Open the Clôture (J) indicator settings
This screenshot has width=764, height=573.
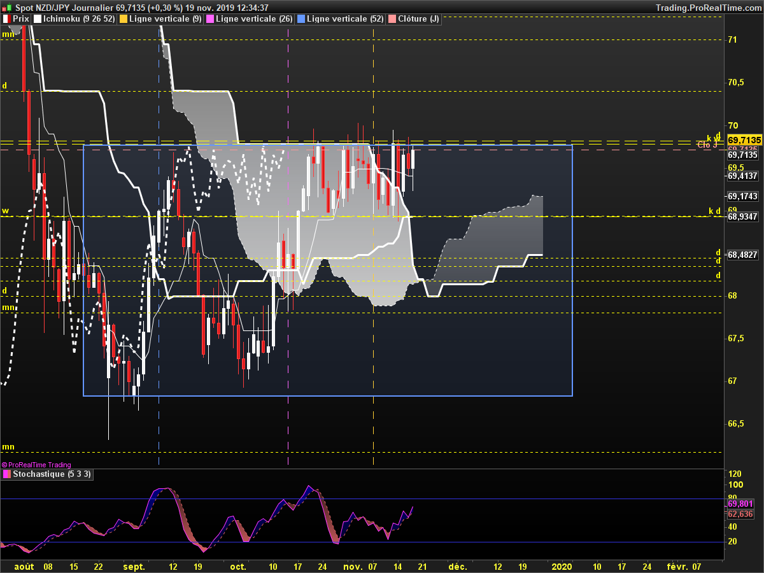click(418, 19)
